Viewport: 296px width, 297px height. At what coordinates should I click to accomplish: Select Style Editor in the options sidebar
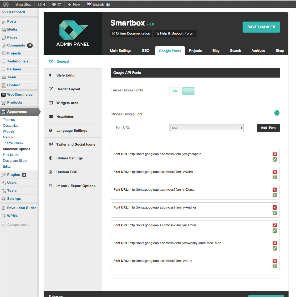(x=66, y=75)
